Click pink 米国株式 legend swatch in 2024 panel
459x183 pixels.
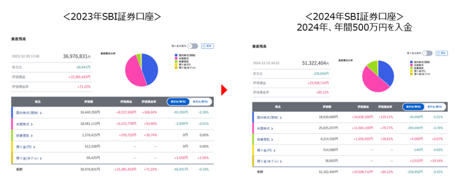[411, 65]
